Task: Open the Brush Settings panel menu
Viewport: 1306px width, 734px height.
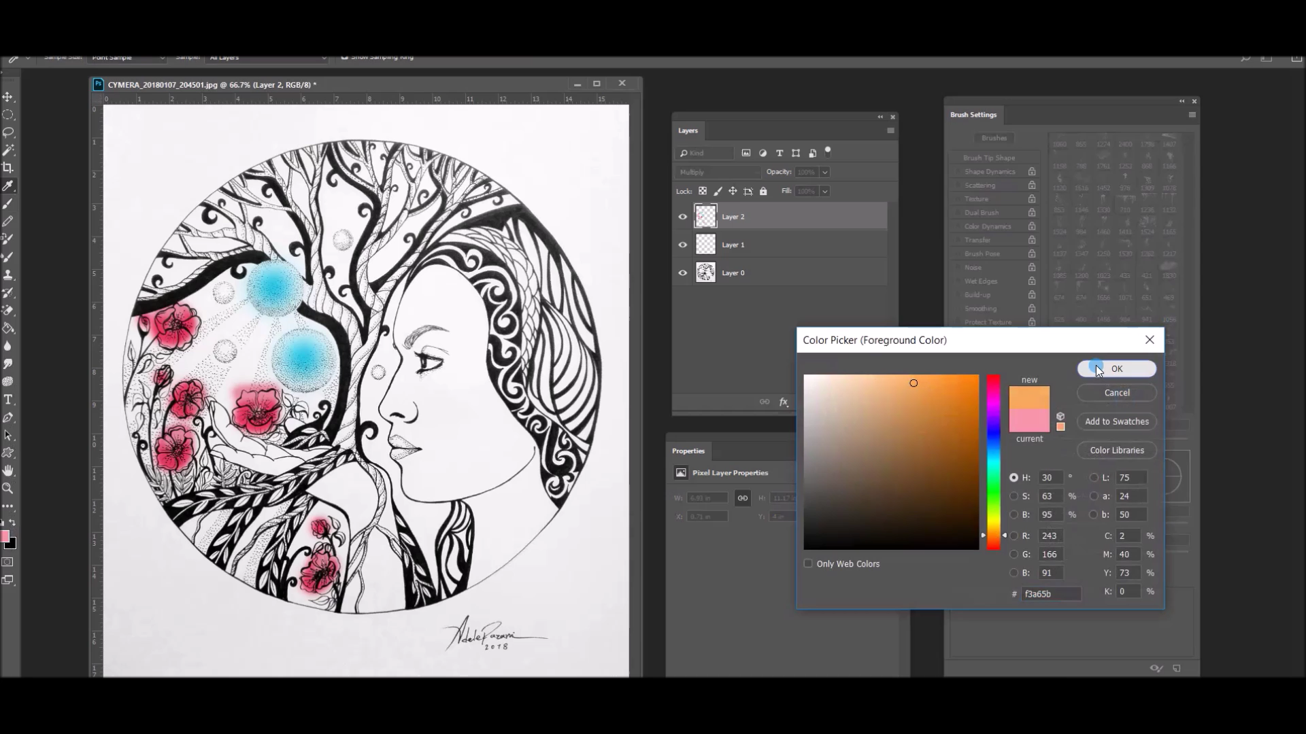Action: click(x=1192, y=115)
